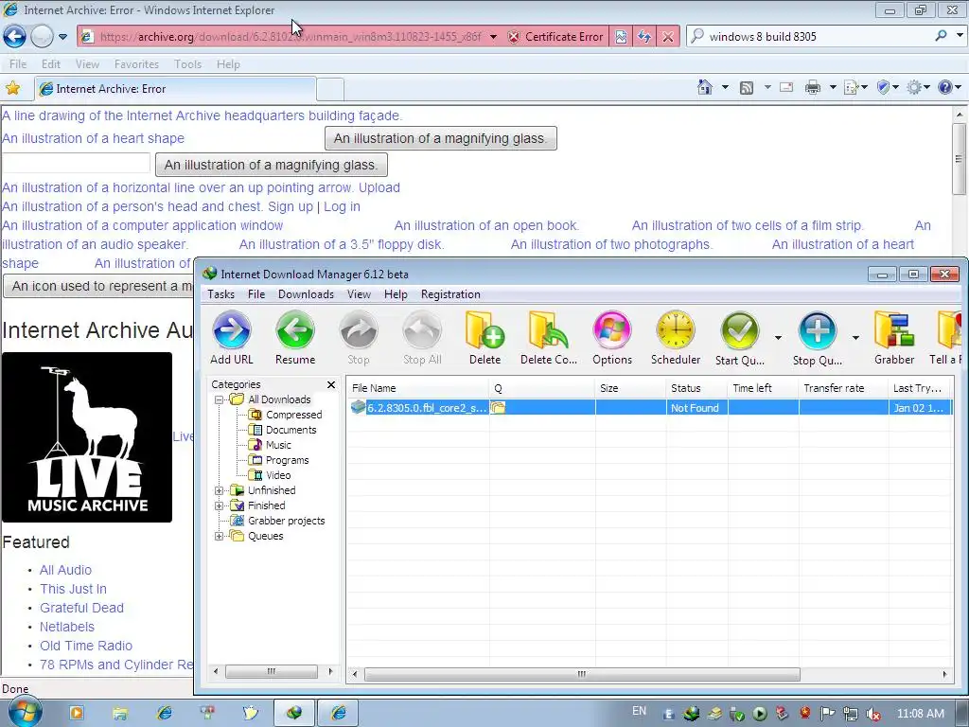The image size is (969, 727).
Task: Click the File Name column header
Action: (x=417, y=388)
